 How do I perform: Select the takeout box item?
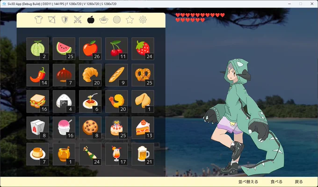tap(38, 128)
